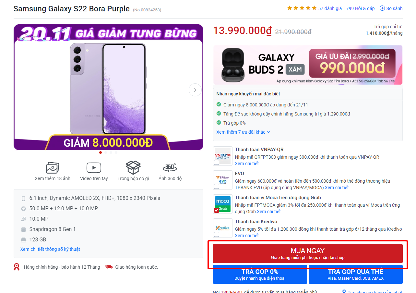The image size is (416, 293).
Task: Tick the VNPAY-QR payment checkbox
Action: pos(217,162)
